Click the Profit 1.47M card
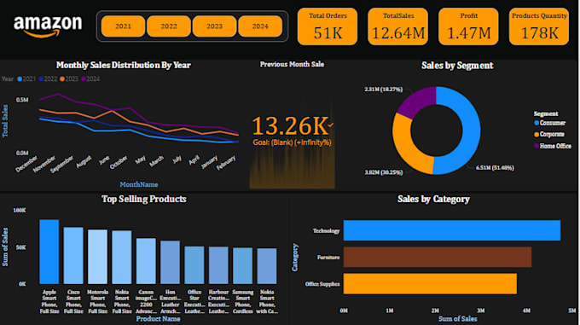 click(x=468, y=26)
